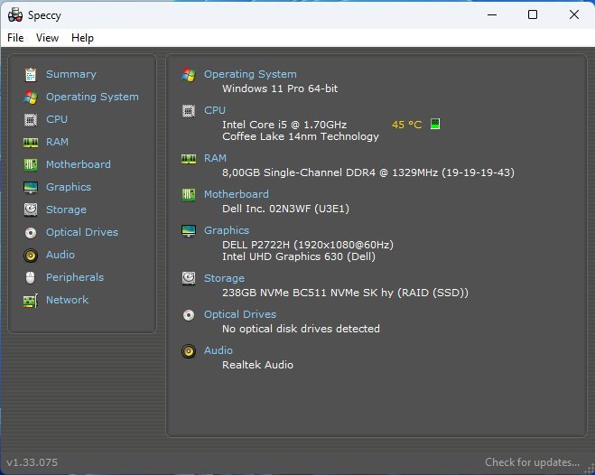Screen dimensions: 595x475
Task: Click the 45 °C CPU temperature reading
Action: click(406, 125)
